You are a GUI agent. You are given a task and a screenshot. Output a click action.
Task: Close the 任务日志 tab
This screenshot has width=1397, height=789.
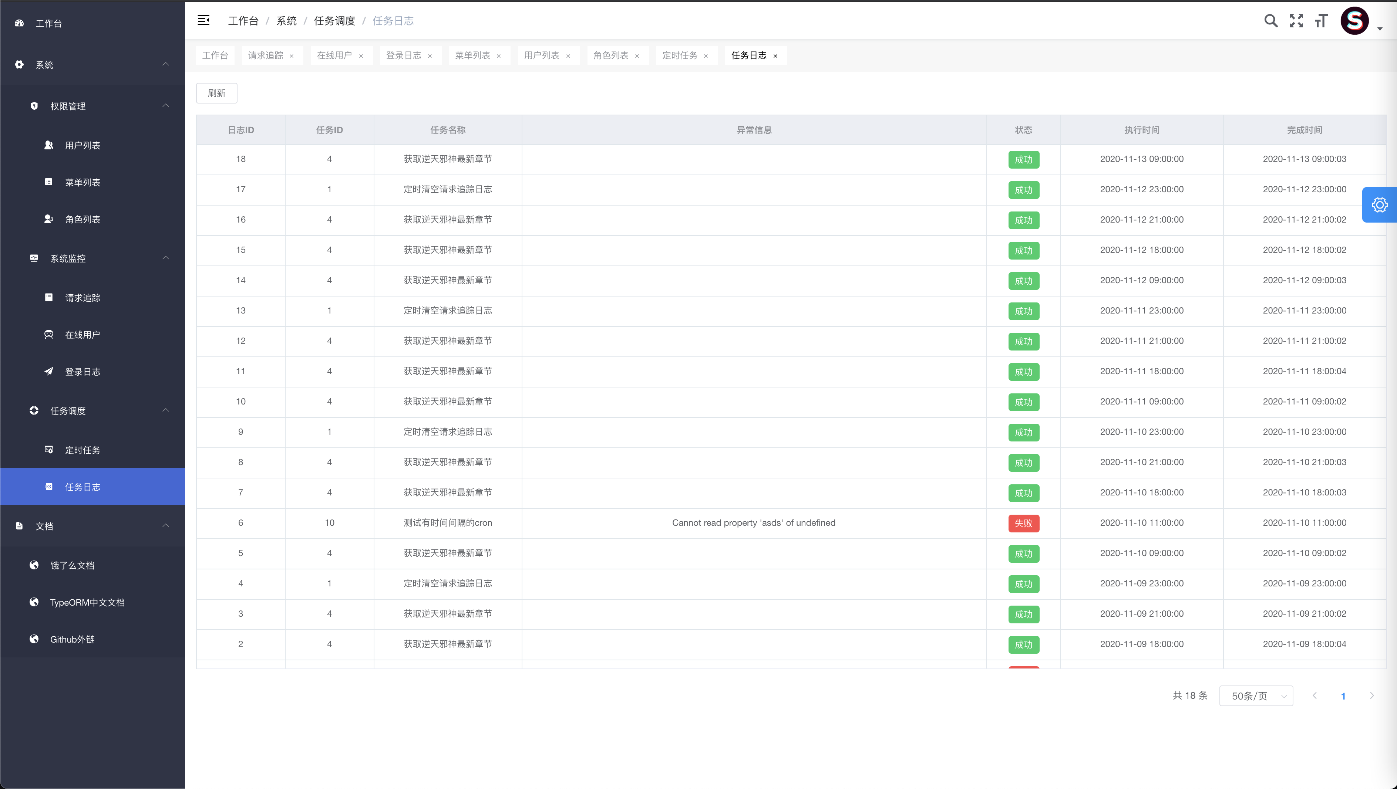[775, 56]
